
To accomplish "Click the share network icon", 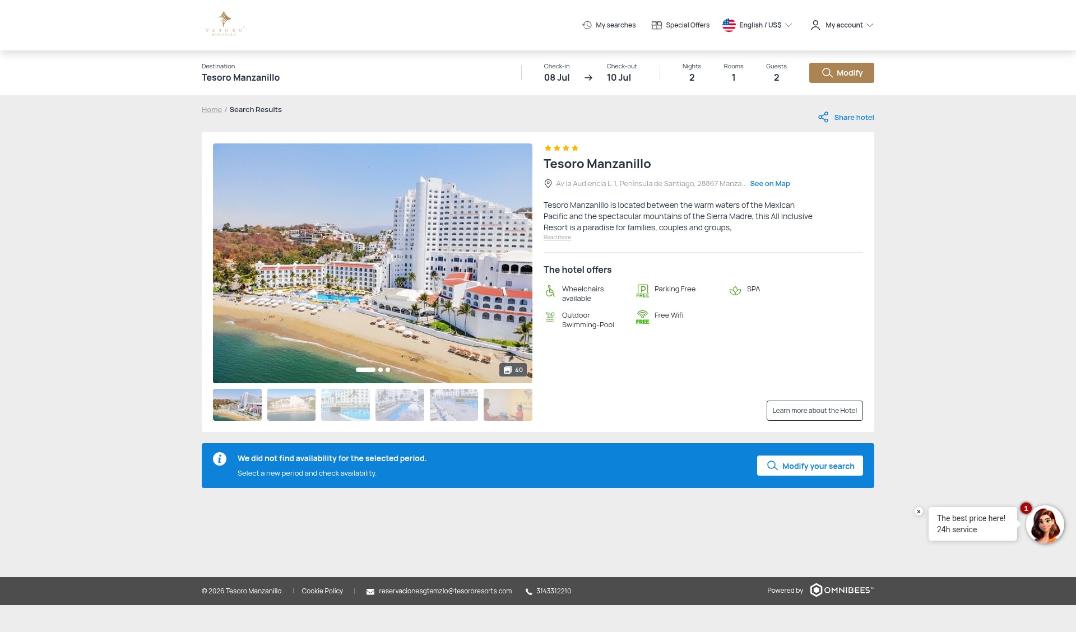I will [x=823, y=117].
